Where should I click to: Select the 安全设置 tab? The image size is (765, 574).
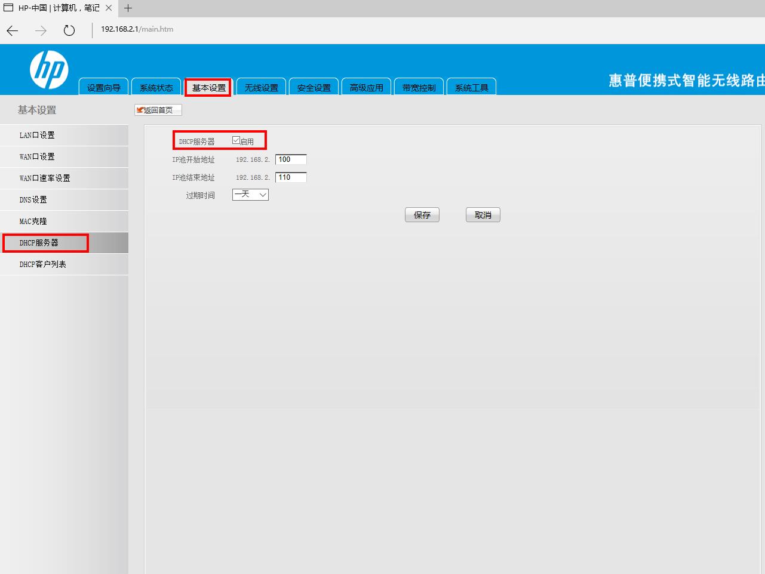click(314, 87)
